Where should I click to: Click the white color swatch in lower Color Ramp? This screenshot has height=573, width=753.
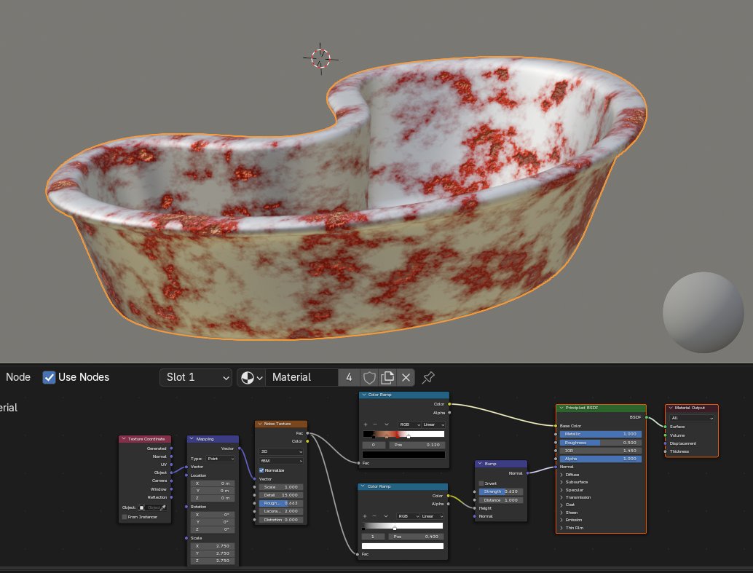[403, 546]
